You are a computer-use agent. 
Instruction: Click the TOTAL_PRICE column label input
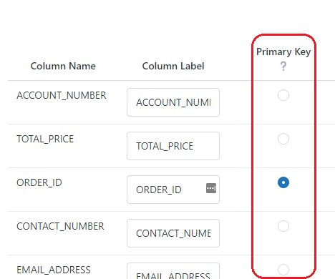[173, 146]
